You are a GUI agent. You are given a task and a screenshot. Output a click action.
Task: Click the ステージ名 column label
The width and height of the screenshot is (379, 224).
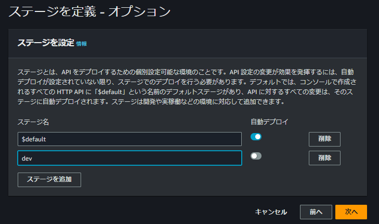tap(33, 122)
